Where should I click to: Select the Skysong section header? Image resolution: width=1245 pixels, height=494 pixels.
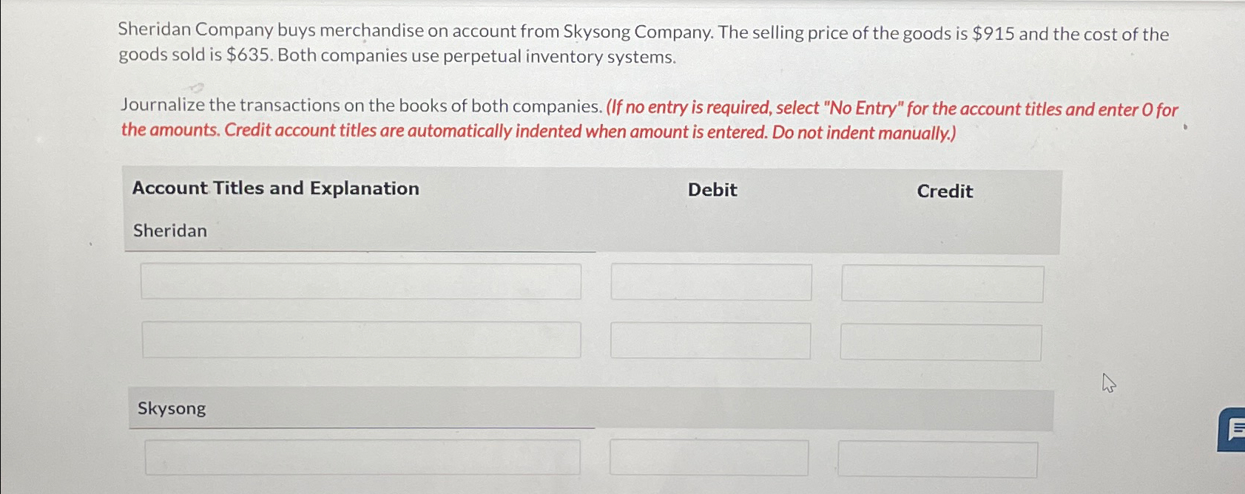pos(171,408)
